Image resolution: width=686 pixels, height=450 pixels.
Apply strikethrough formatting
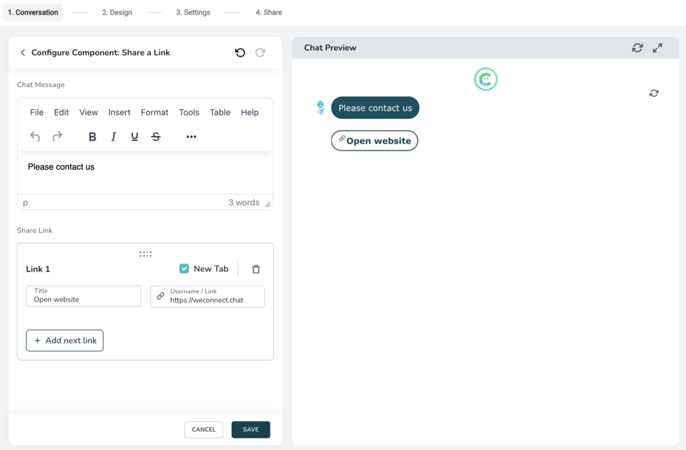[x=155, y=136]
